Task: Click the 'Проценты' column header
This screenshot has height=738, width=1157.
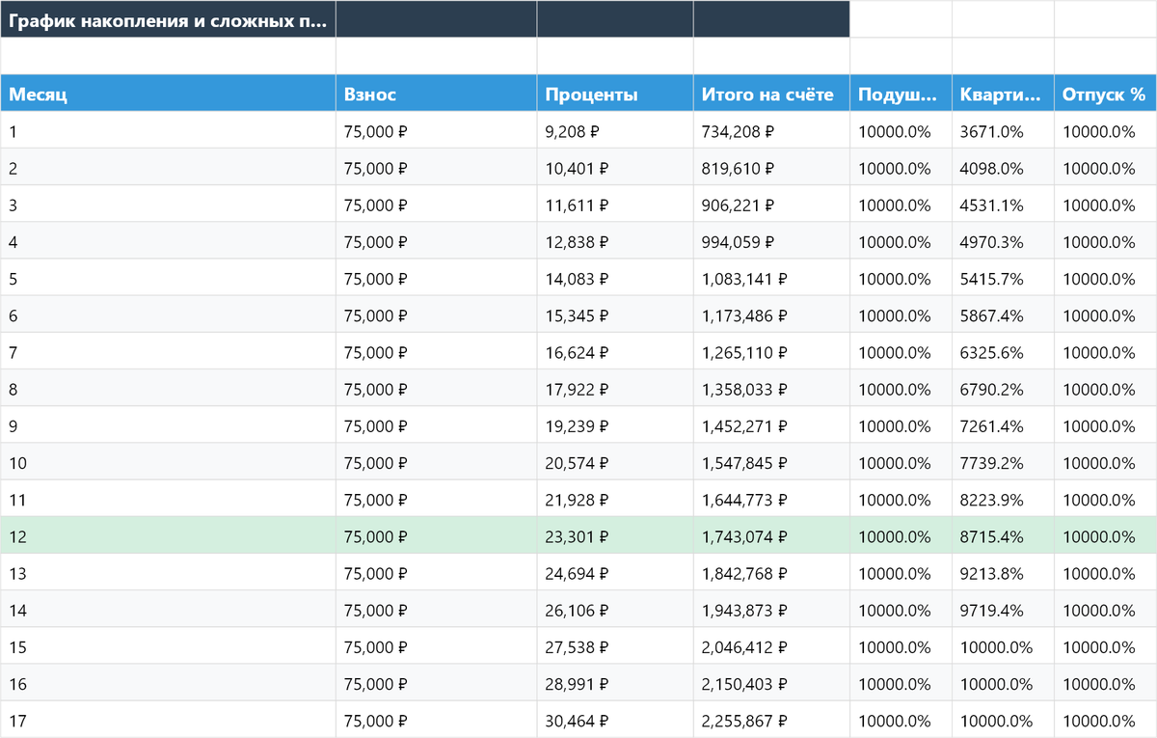Action: coord(614,95)
